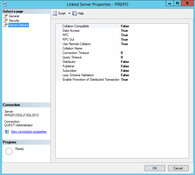
Task: Click the Collation Name value field
Action: (154, 48)
